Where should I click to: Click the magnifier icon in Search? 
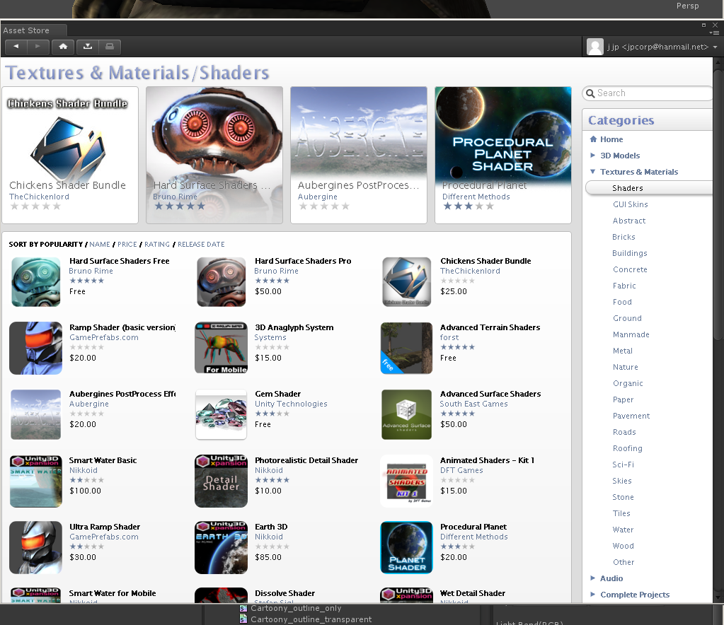(x=590, y=93)
